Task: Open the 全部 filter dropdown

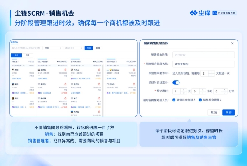Action: coord(53,48)
